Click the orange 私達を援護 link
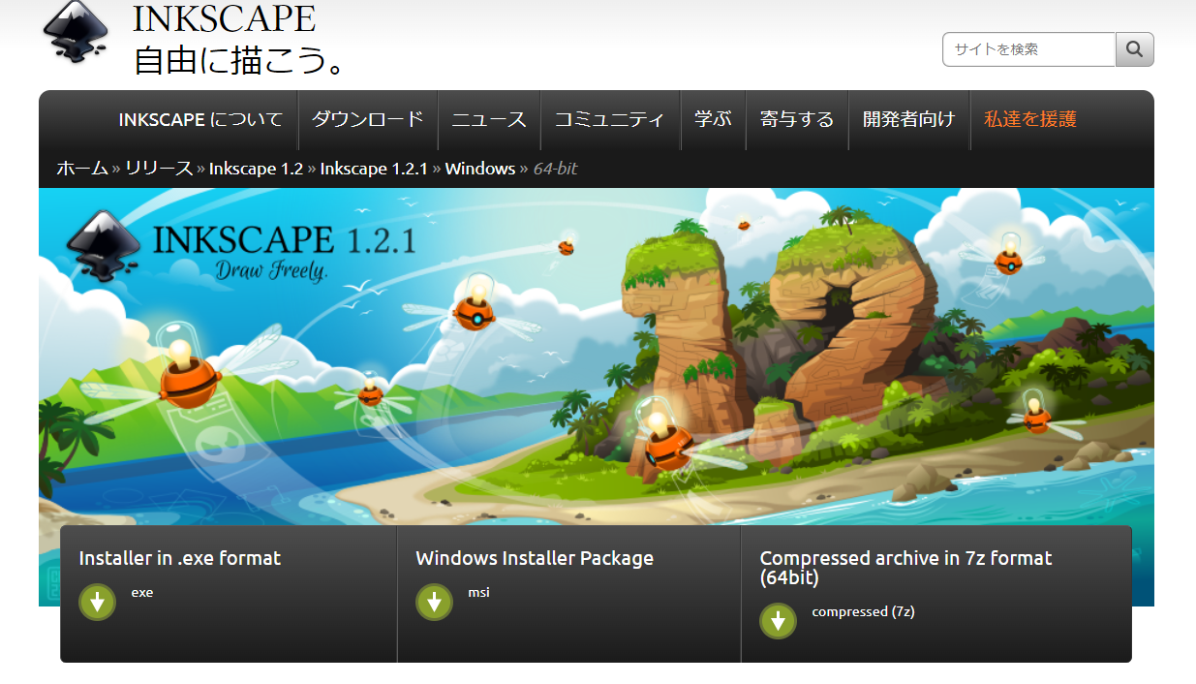This screenshot has height=684, width=1196. (x=1030, y=120)
